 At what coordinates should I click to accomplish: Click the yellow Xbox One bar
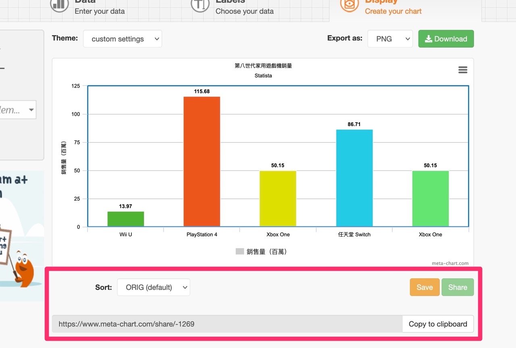(x=278, y=199)
